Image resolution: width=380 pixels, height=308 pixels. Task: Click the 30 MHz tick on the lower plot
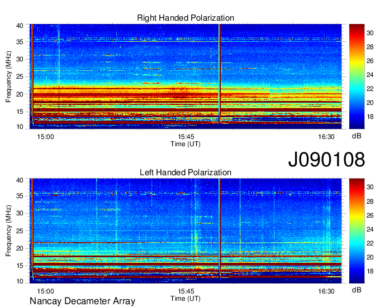[x=20, y=213]
